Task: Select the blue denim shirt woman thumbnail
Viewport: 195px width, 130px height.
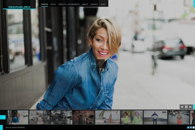Action: point(18,117)
